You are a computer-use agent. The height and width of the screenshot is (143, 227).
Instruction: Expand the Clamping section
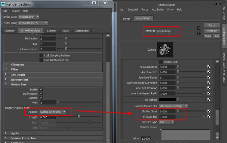click(6, 64)
